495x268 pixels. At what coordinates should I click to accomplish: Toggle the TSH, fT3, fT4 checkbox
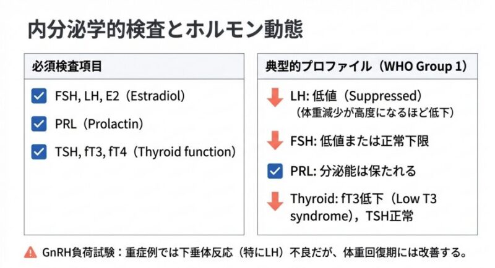tap(39, 151)
